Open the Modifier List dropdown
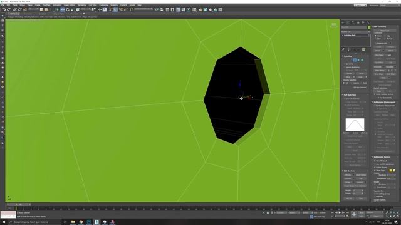The width and height of the screenshot is (401, 225). coord(356,32)
